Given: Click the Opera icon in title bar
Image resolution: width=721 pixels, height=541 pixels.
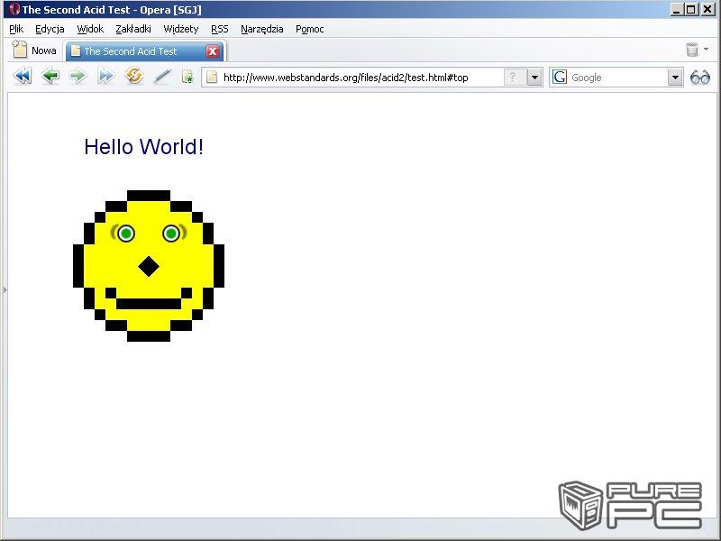Looking at the screenshot, I should (14, 9).
